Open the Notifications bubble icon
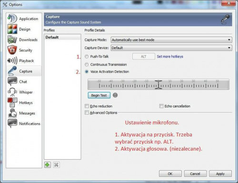Viewport: 238px width, 183px height. [x=12, y=123]
